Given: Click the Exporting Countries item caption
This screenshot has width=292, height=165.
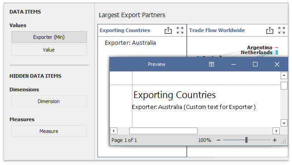Looking at the screenshot, I should pos(125,30).
